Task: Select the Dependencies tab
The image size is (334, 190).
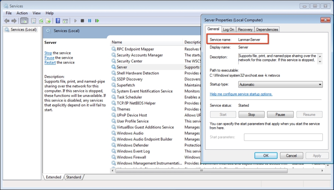Action: [267, 29]
